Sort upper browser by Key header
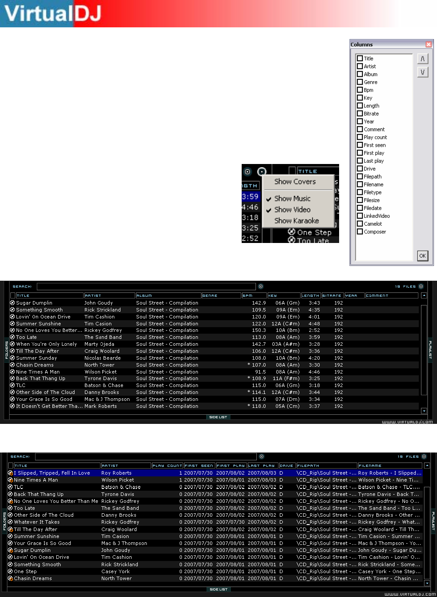437x597 pixels. click(284, 295)
